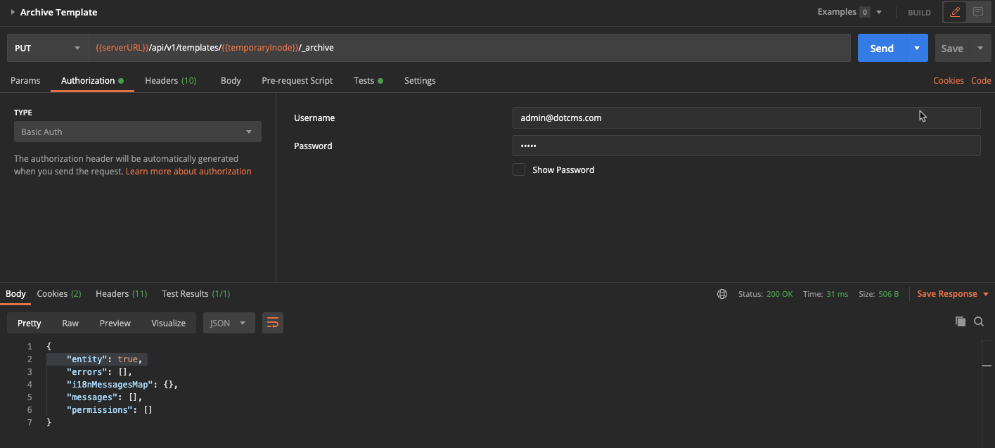Open the Examples dropdown
Viewport: 995px width, 448px height.
[x=849, y=12]
